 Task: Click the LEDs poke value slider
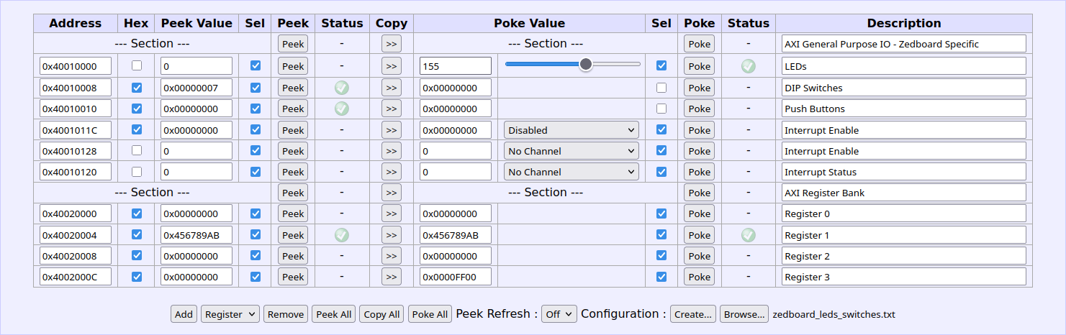[x=572, y=65]
